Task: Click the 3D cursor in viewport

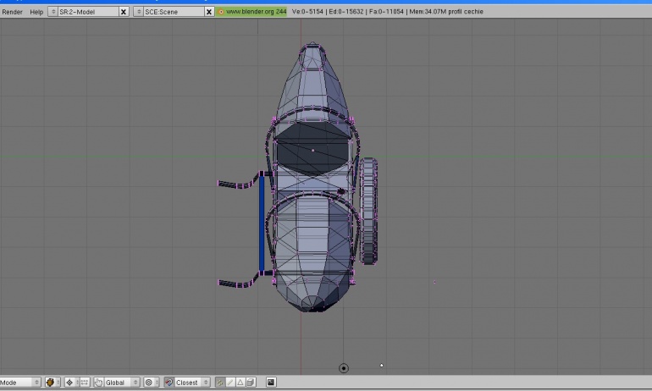Action: 344,368
